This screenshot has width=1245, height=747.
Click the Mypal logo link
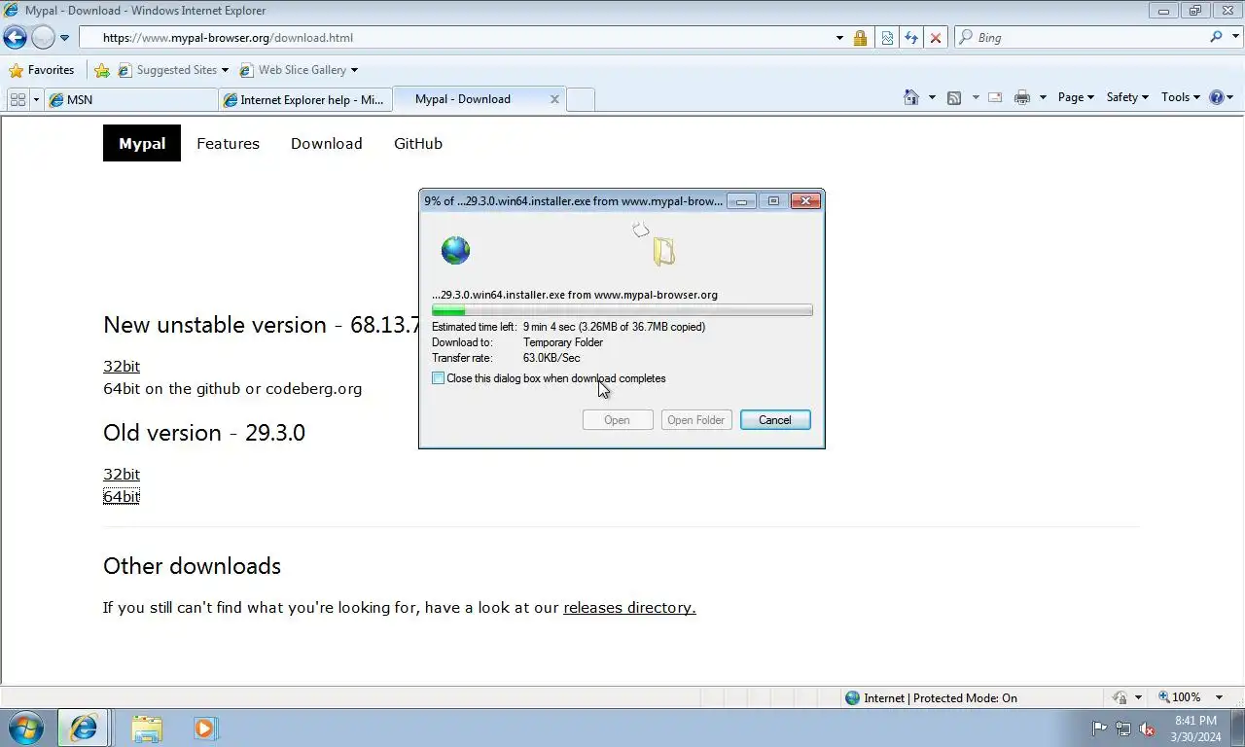click(x=142, y=143)
